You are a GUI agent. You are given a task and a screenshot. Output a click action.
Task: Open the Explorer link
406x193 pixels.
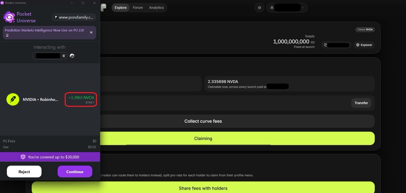point(364,45)
